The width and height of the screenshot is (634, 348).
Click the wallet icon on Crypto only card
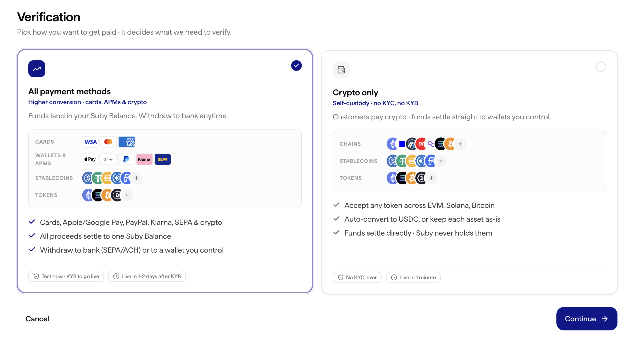click(x=341, y=70)
